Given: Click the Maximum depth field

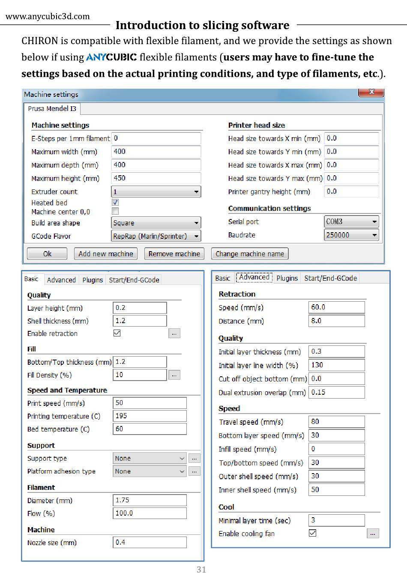Looking at the screenshot, I should point(156,165).
